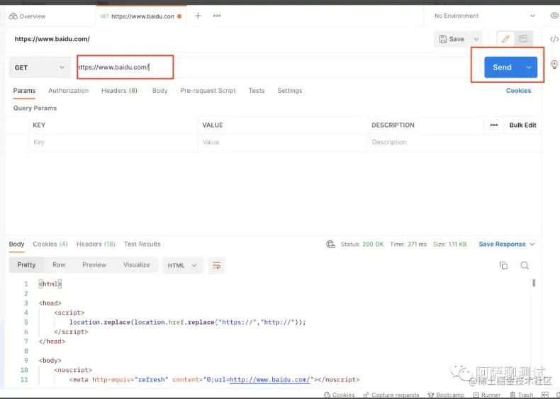Open the Tests tab
This screenshot has height=399, width=560.
click(x=257, y=91)
